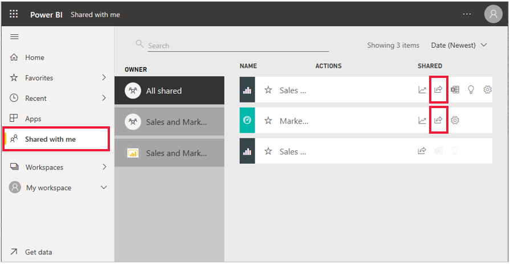Screen dimensions: 510x264
Task: Click the Shared with me header title
Action: click(95, 15)
